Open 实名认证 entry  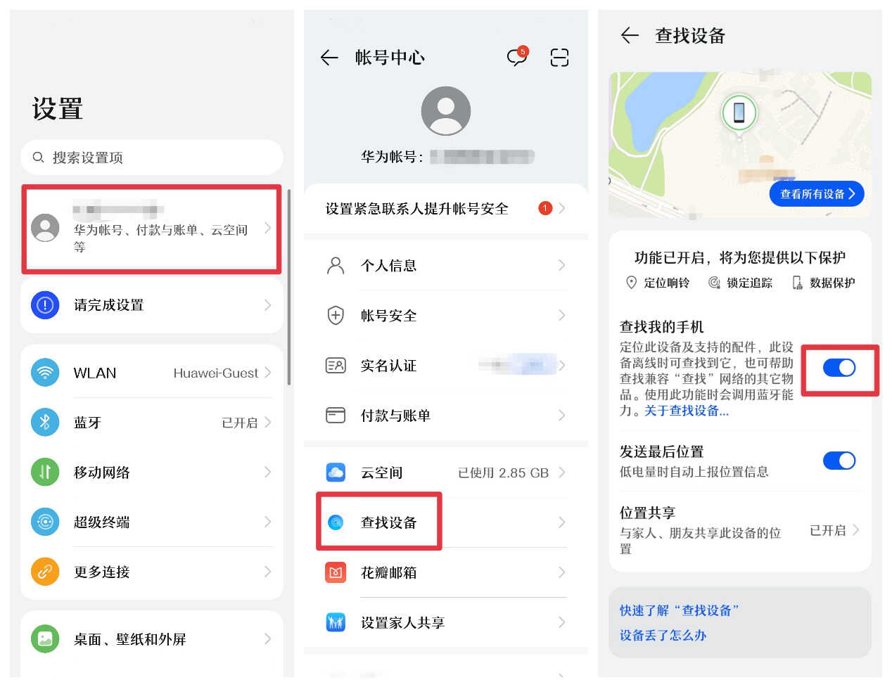point(446,366)
